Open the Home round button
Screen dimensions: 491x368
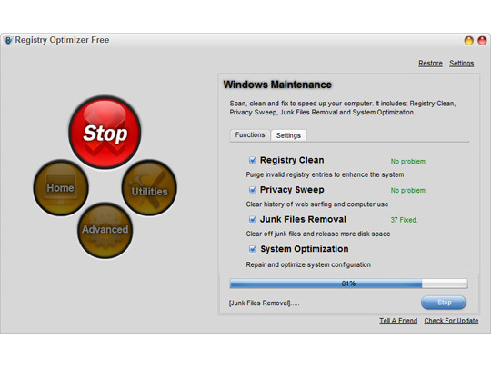[x=61, y=188]
